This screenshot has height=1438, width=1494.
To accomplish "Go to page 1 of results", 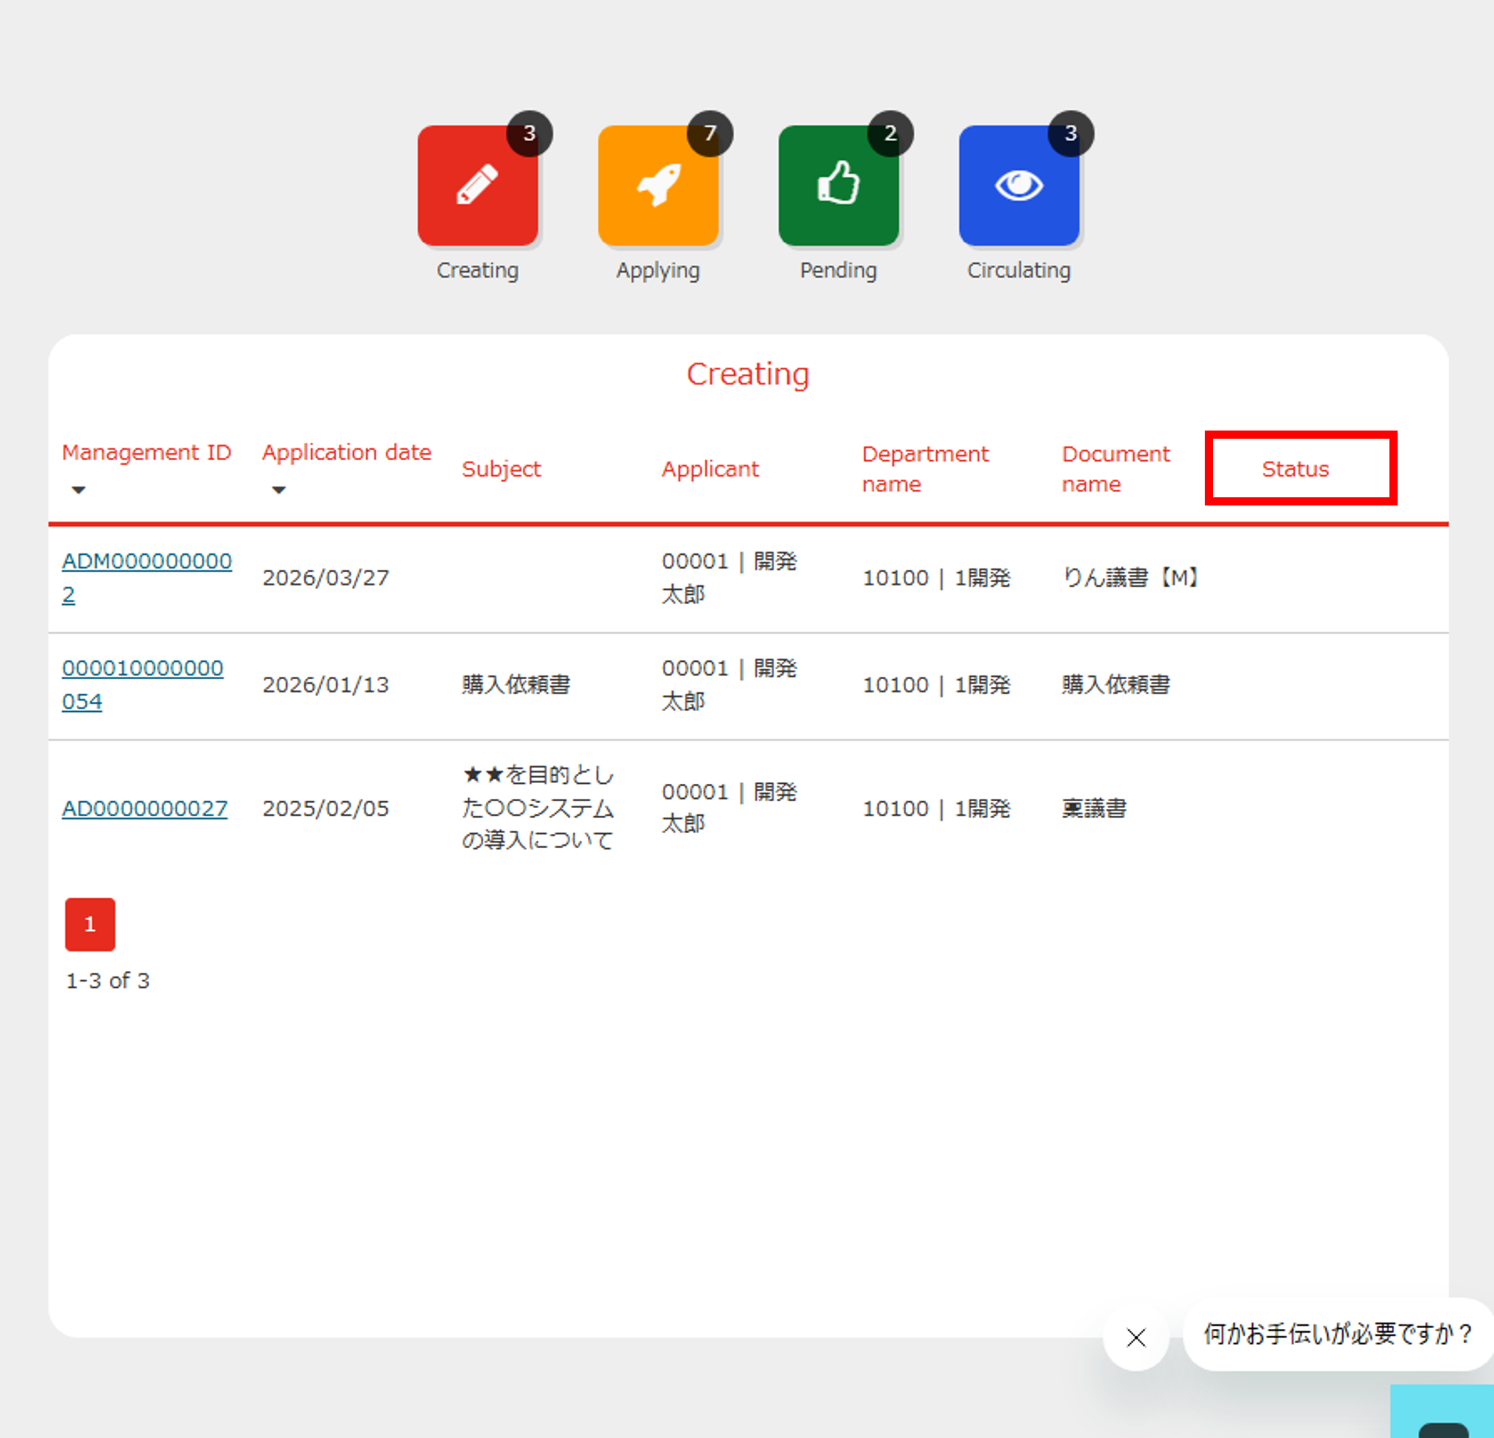I will coord(90,924).
